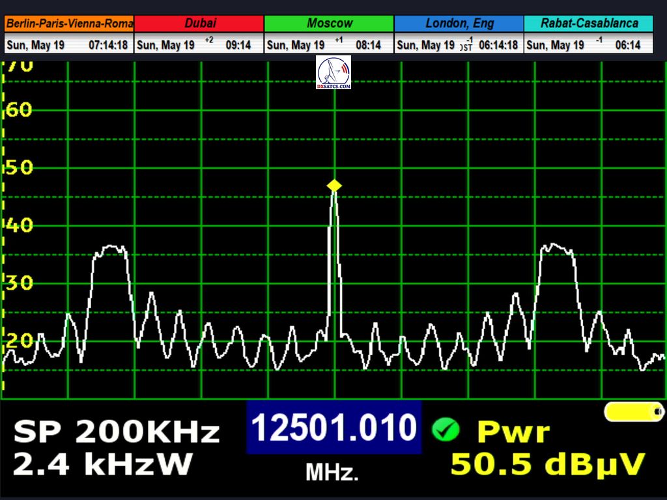Select the green Moscow clock header
This screenshot has width=667, height=500.
point(329,23)
